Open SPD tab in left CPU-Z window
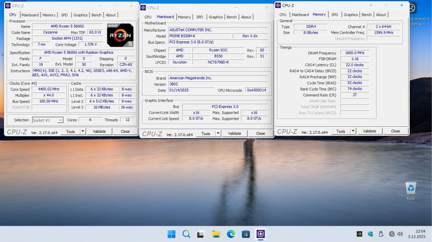 [x=64, y=15]
